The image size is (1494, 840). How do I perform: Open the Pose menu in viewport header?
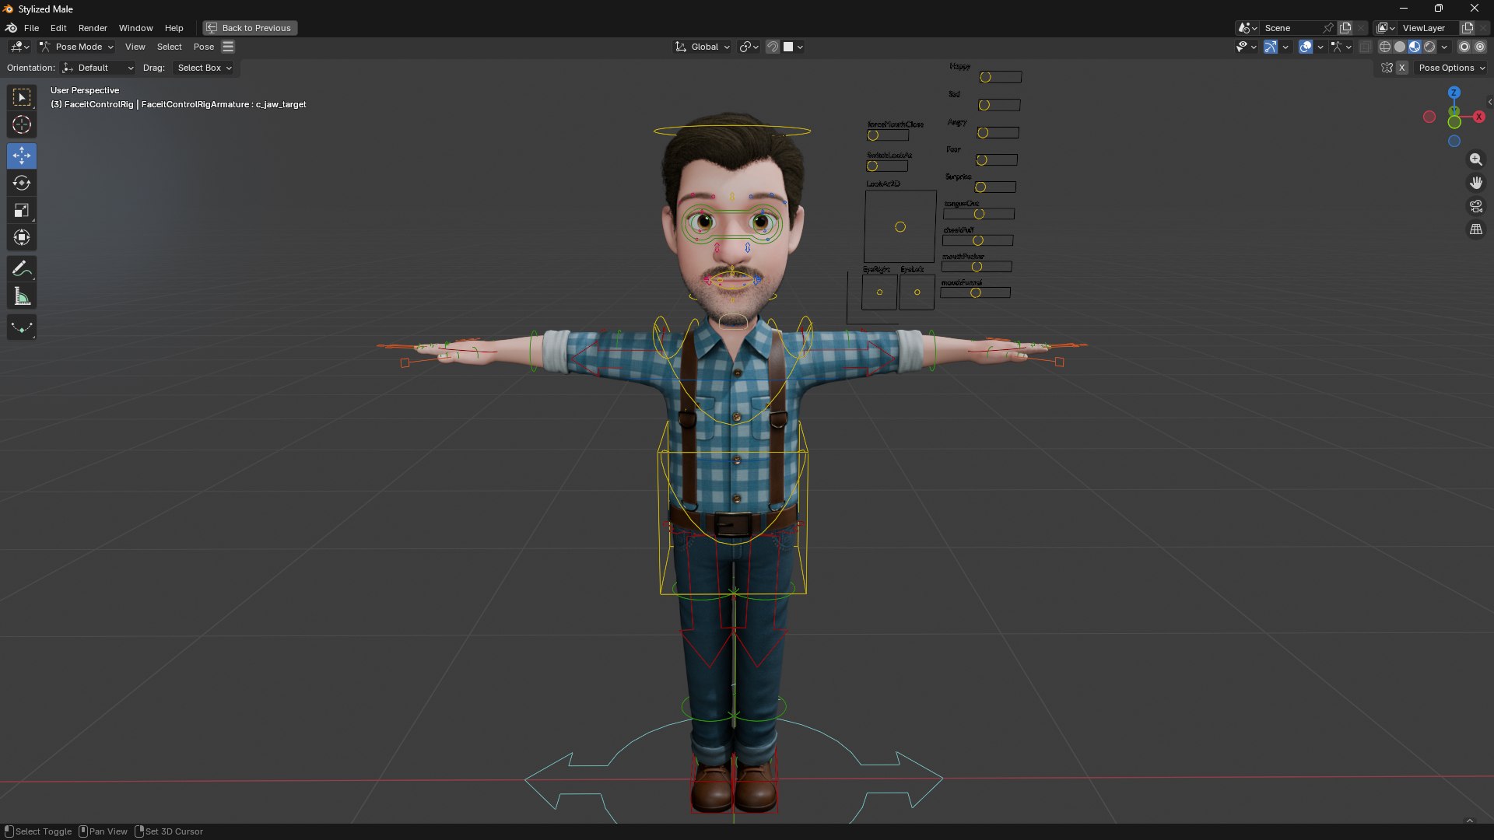coord(204,47)
